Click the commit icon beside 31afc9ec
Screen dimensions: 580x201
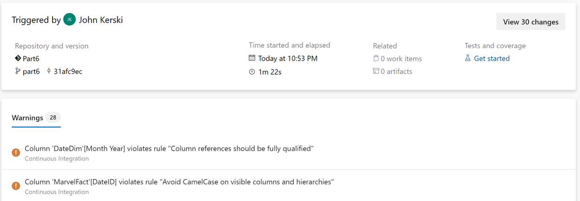pos(49,71)
